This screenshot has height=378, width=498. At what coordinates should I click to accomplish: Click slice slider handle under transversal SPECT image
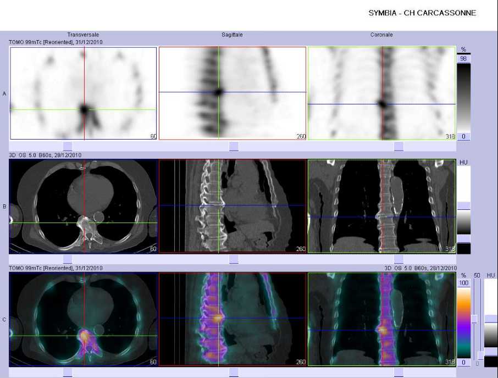click(68, 146)
